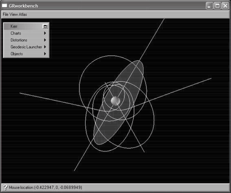Expand the Geodesic Launcher submenu arrow
This screenshot has height=193, width=231.
[45, 47]
